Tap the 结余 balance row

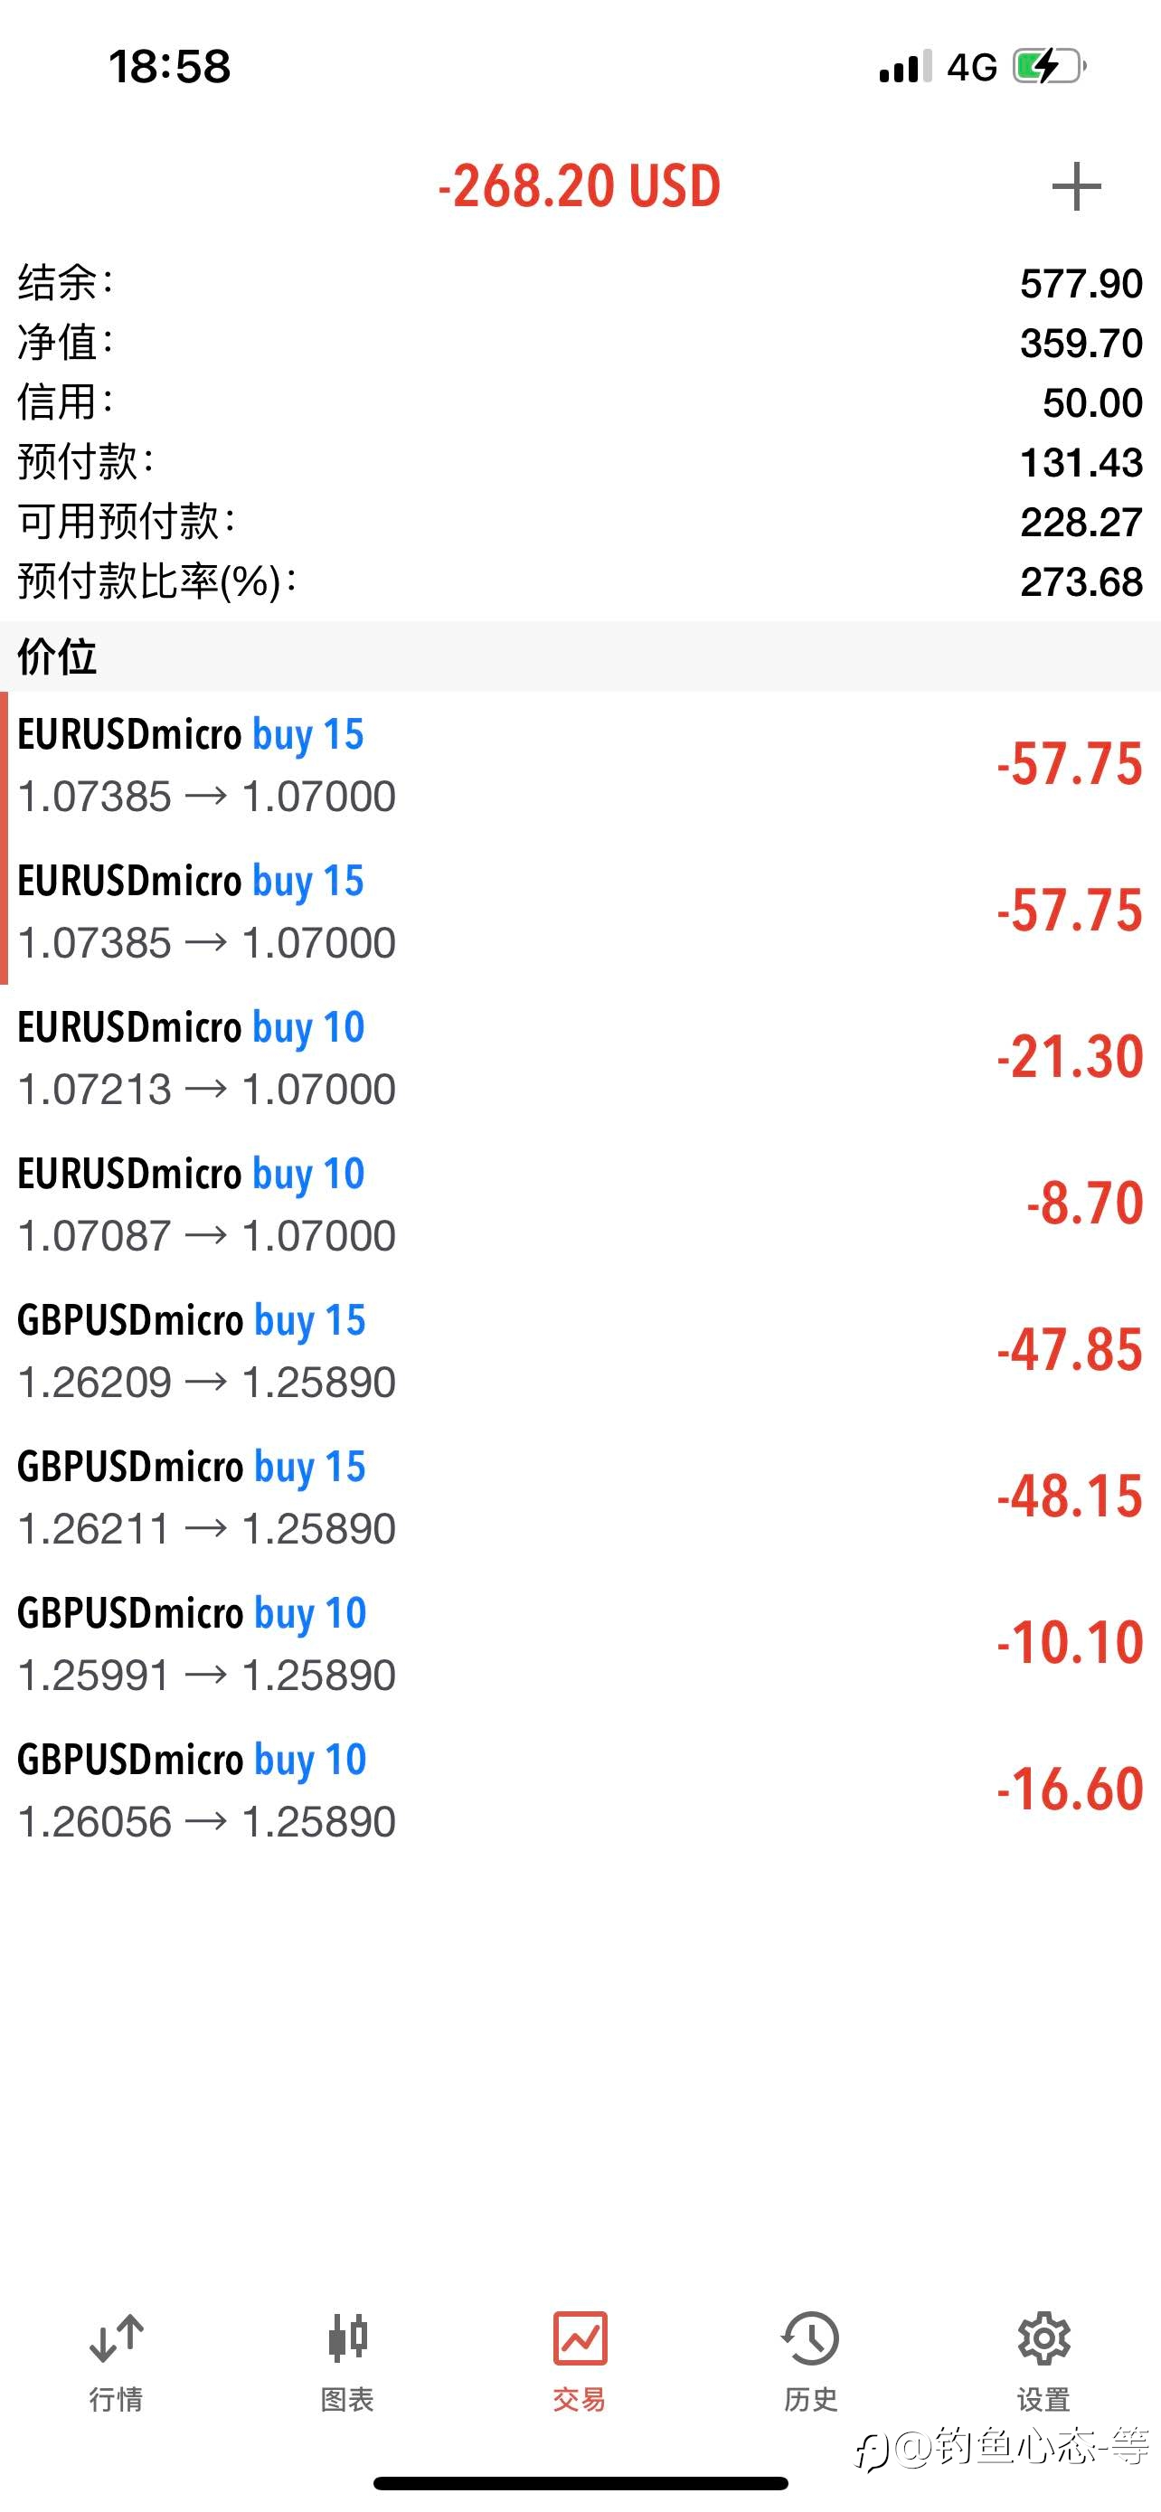[x=580, y=283]
